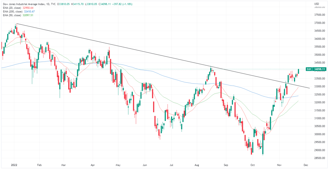Click the Sep label on time axis
Screen dimensions: 329x169
coord(226,165)
